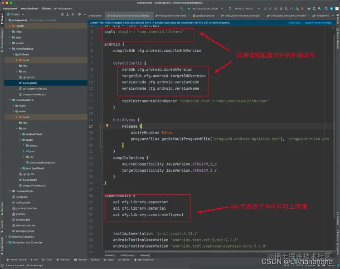The image size is (340, 269).
Task: Click Expand All icon in Project panel
Action: [68, 14]
